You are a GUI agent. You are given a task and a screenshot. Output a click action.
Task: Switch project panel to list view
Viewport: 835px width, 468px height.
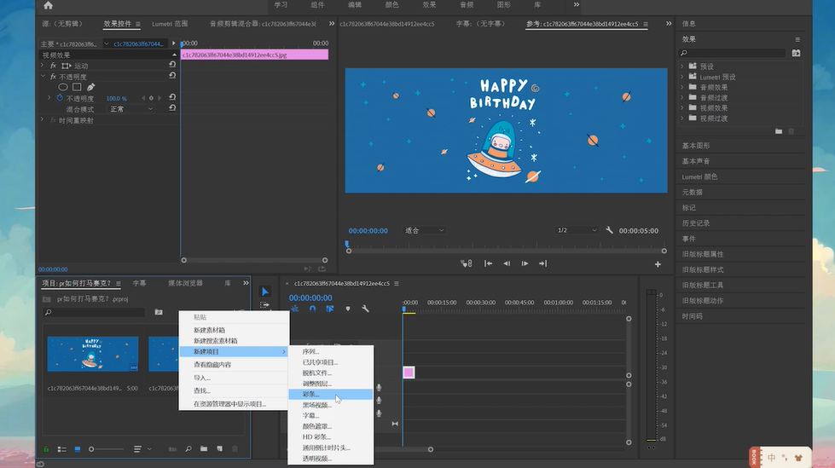coord(61,449)
